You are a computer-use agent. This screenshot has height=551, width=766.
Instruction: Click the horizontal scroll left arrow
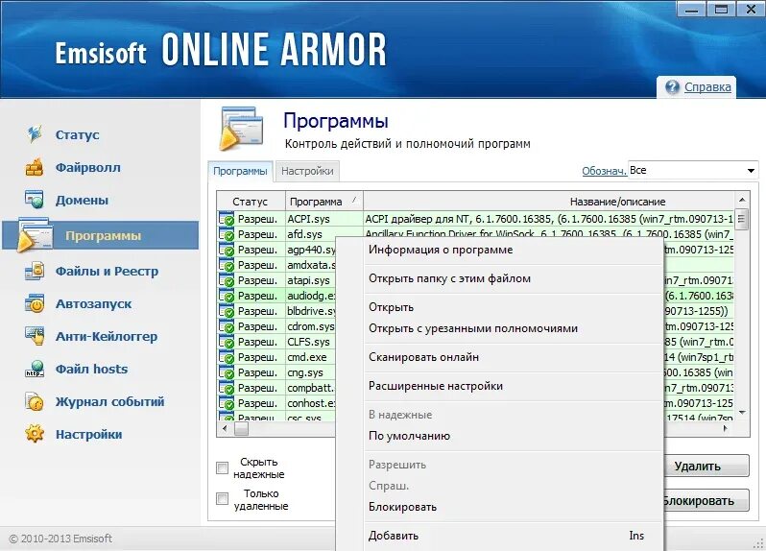[x=225, y=428]
